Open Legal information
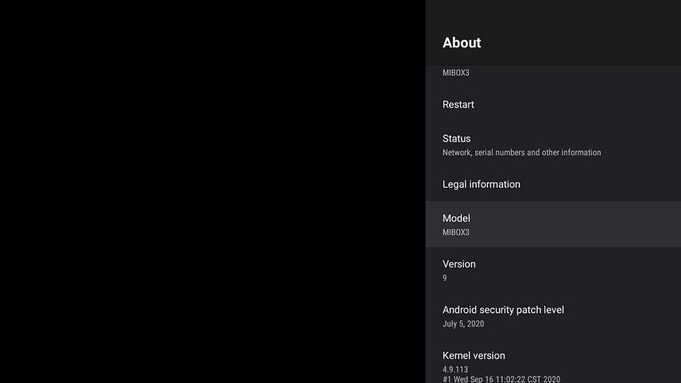This screenshot has height=383, width=681. click(553, 184)
